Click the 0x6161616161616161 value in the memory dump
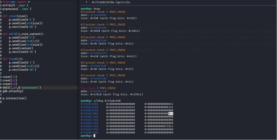 coord(121,107)
